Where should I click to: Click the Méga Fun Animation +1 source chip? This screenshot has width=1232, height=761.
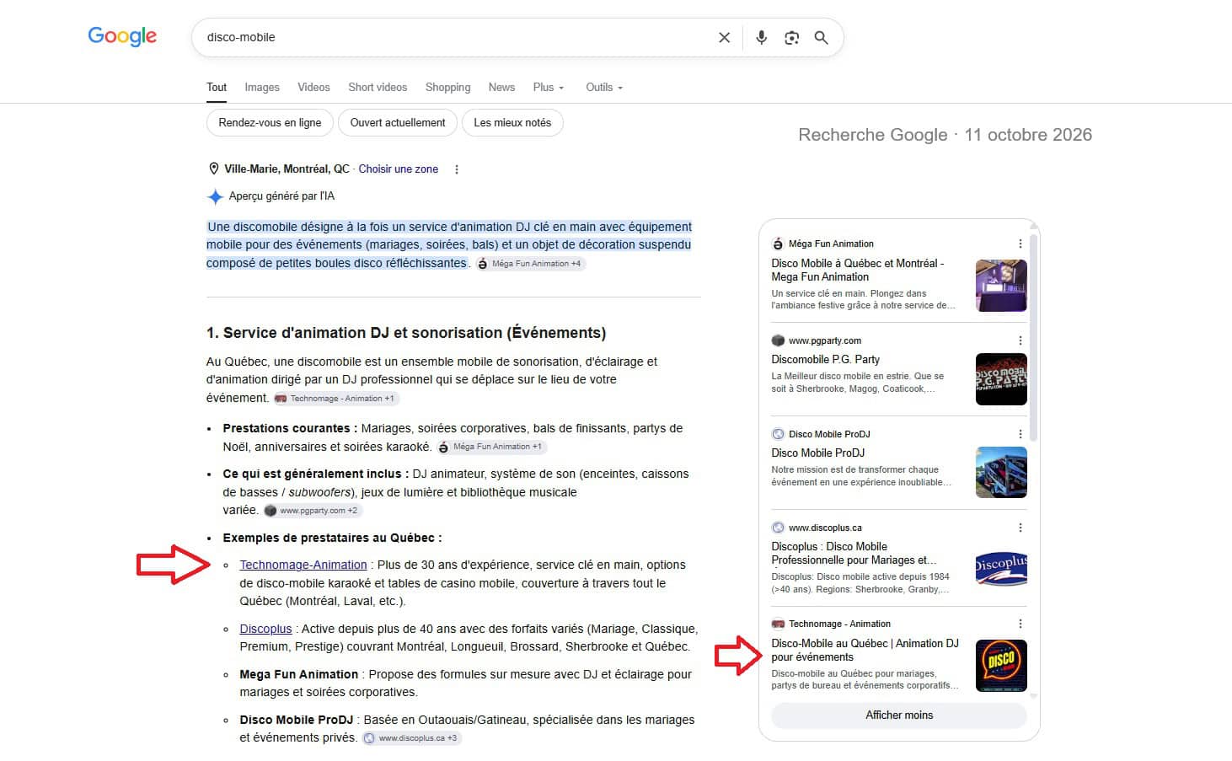(x=491, y=447)
